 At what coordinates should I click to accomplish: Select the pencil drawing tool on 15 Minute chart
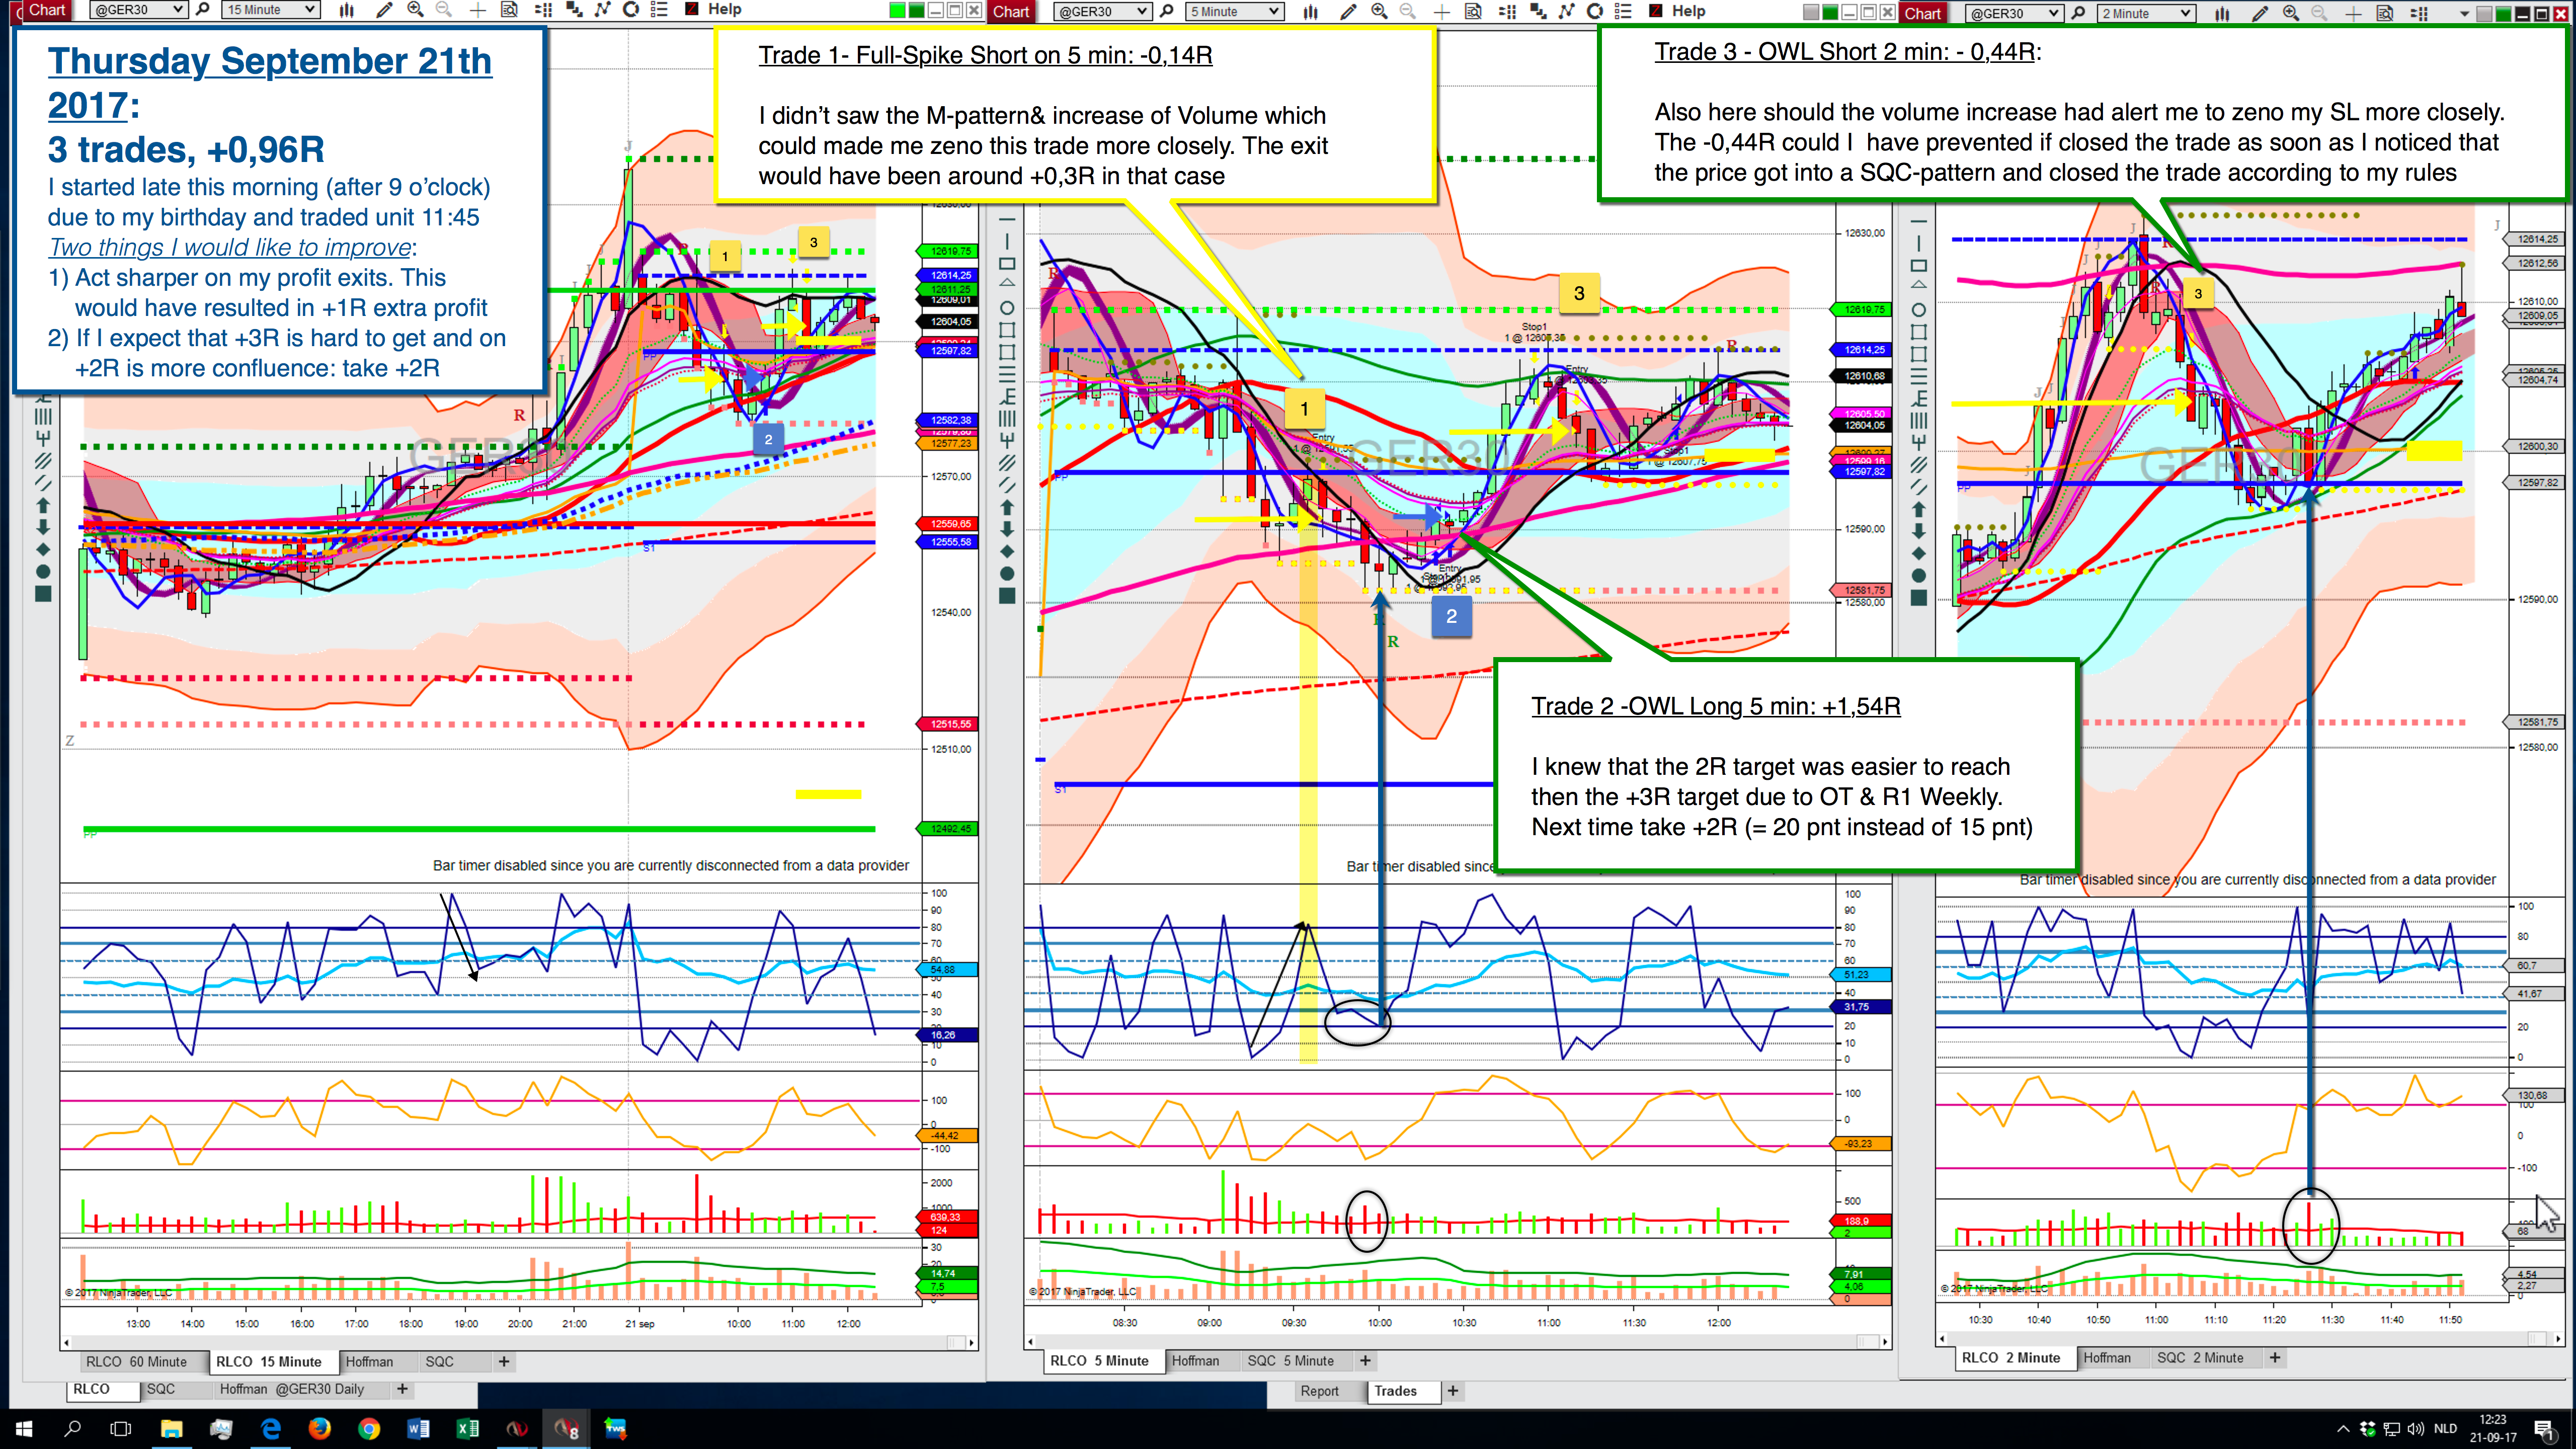click(384, 10)
